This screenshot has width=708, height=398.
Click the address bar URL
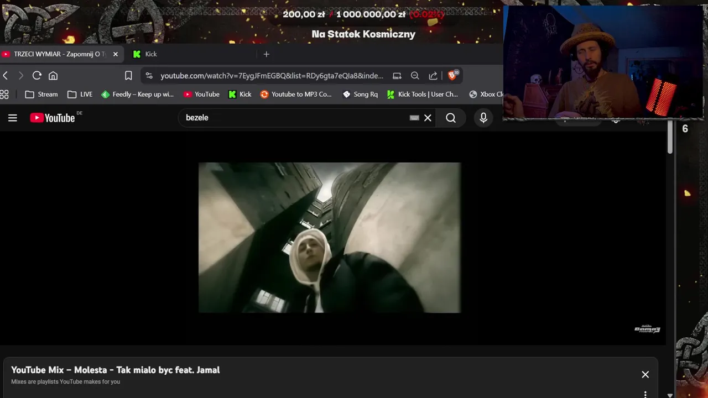pyautogui.click(x=272, y=76)
